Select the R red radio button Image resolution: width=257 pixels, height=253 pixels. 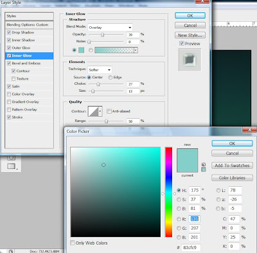[x=179, y=219]
